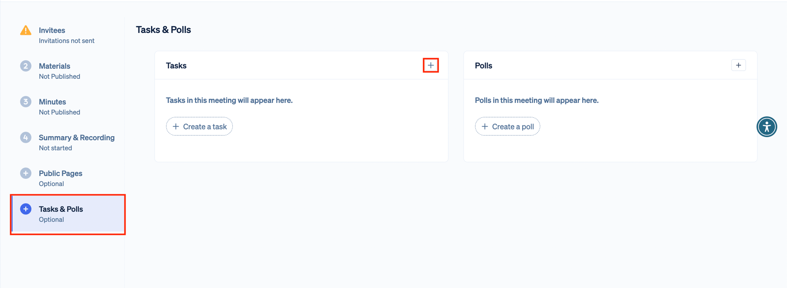
Task: Add a task with the Tasks plus icon
Action: point(431,65)
